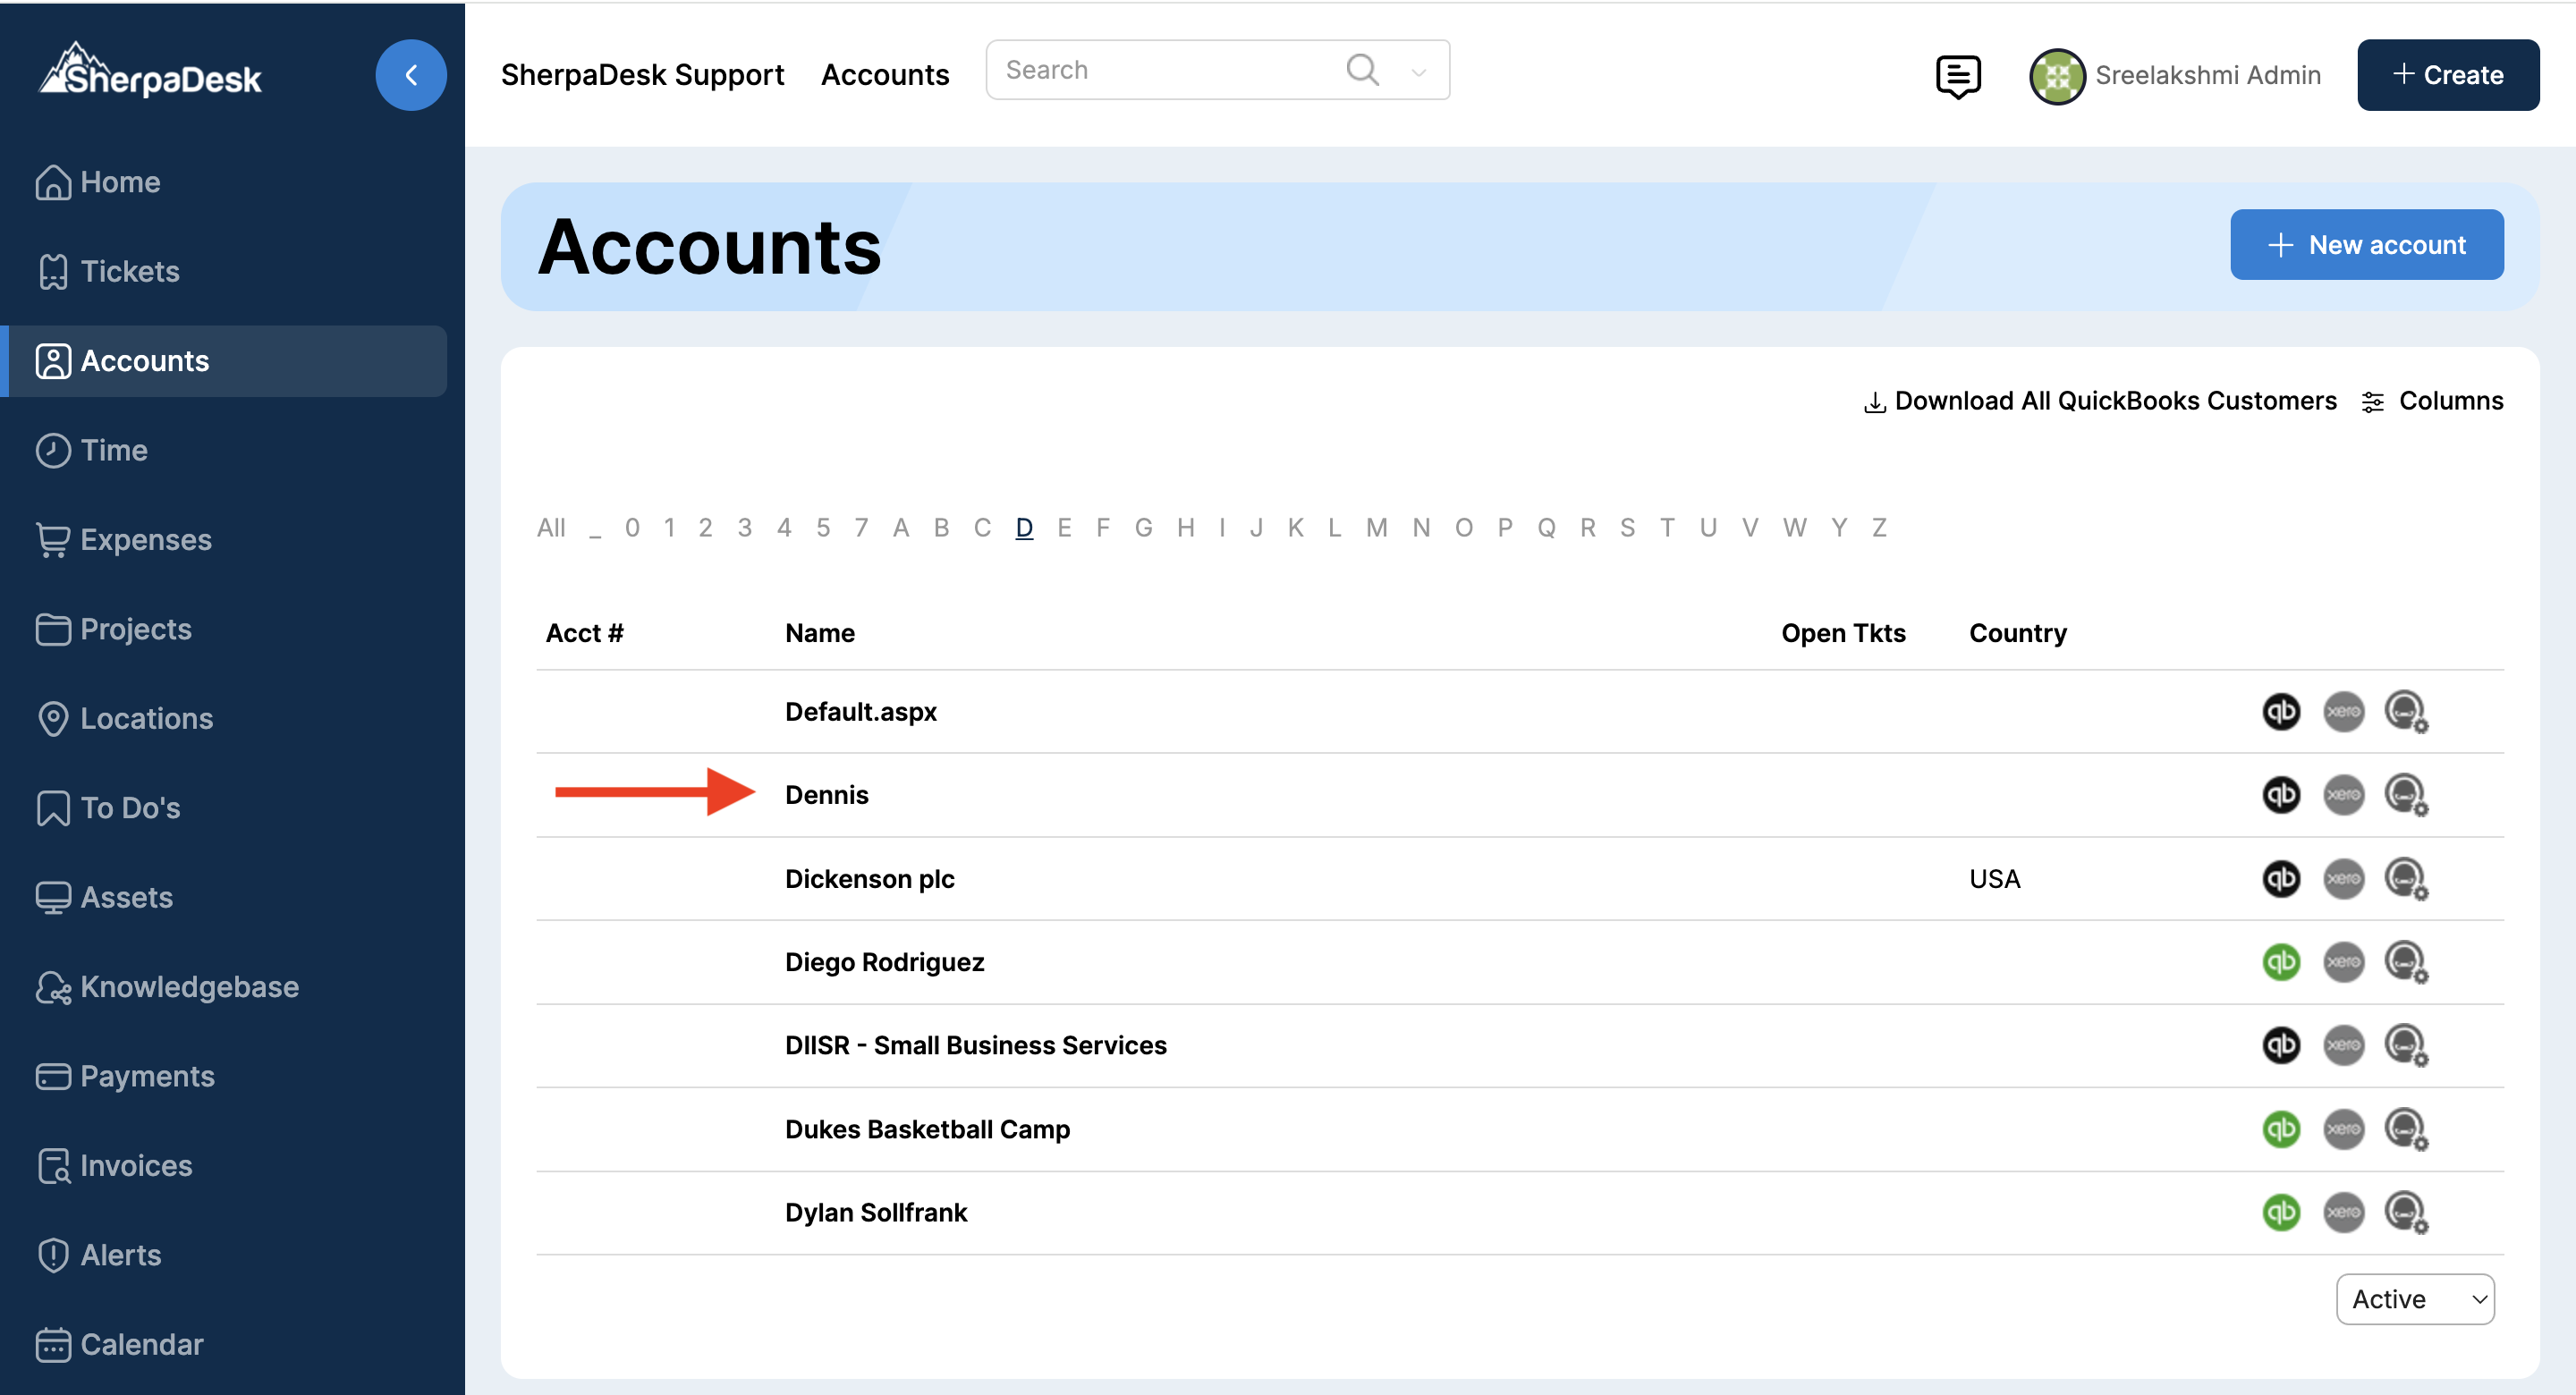Click Xero icon for Dylan Sollfrank
Screen dimensions: 2576x1395
coord(2343,1212)
